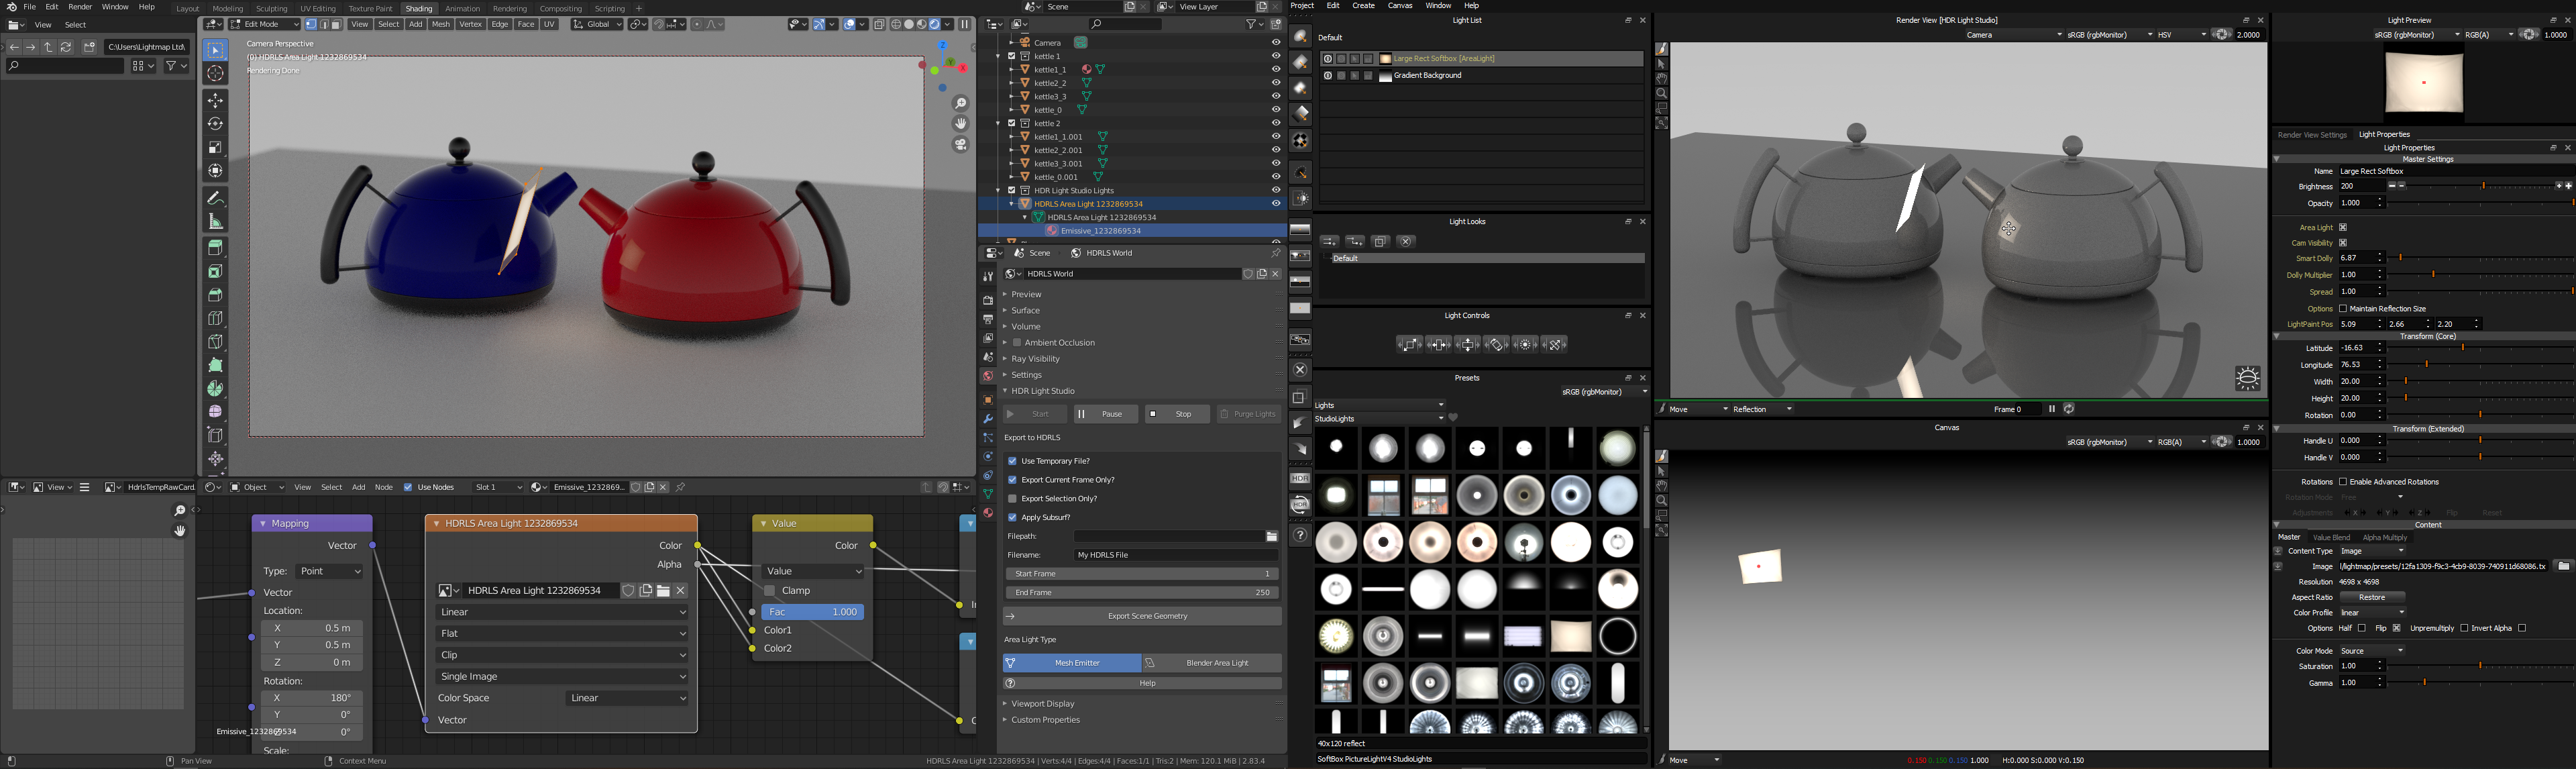Image resolution: width=2576 pixels, height=769 pixels.
Task: Expand the Ray Visibility section
Action: tap(1007, 358)
